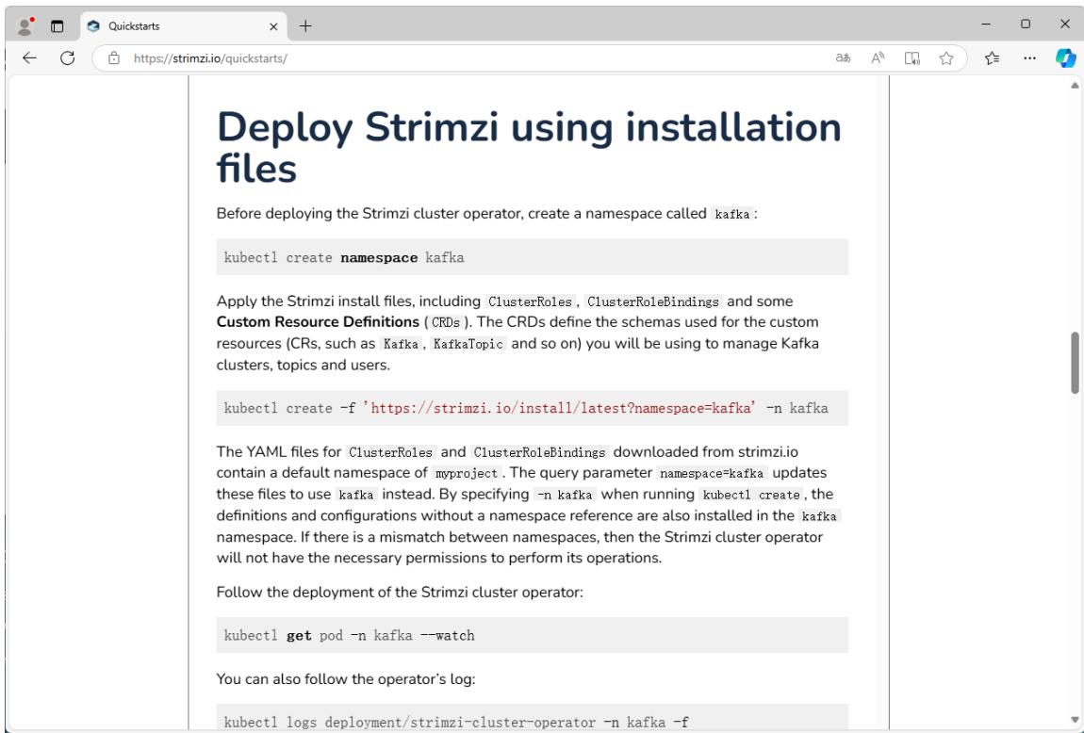Click inline code KafkaTopic
This screenshot has width=1084, height=733.
point(468,343)
